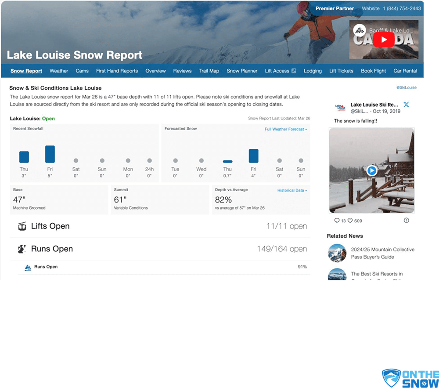Click the Thursday 0.7" forecasted snow bar
This screenshot has height=388, width=439.
227,161
